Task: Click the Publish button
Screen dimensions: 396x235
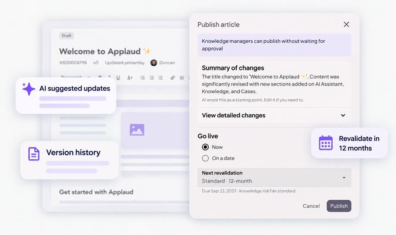Action: (339, 206)
